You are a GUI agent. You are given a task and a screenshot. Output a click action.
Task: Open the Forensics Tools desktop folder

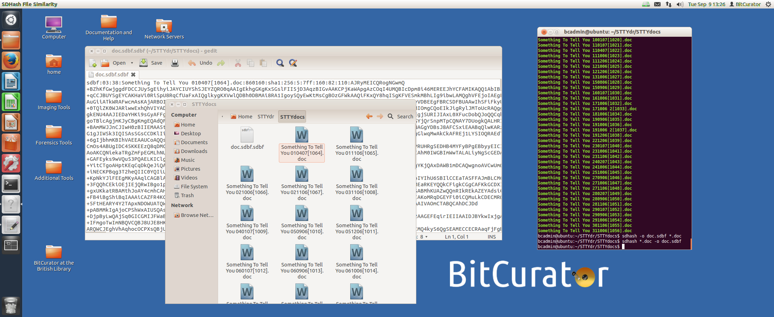(x=54, y=135)
